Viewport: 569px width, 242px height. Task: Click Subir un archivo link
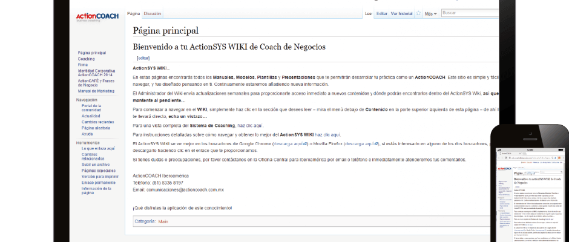96,164
